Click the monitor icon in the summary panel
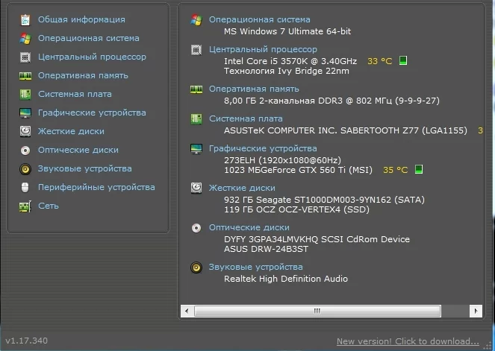The width and height of the screenshot is (495, 351). coord(196,148)
